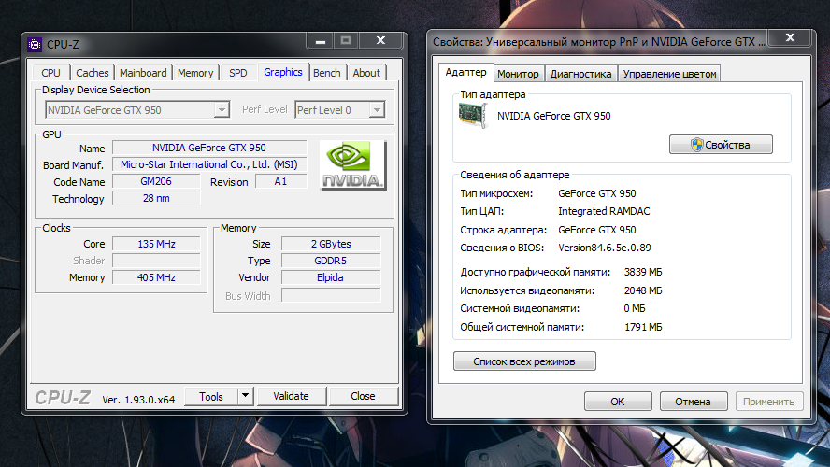Open the Монитор tab
830x467 pixels.
(518, 74)
